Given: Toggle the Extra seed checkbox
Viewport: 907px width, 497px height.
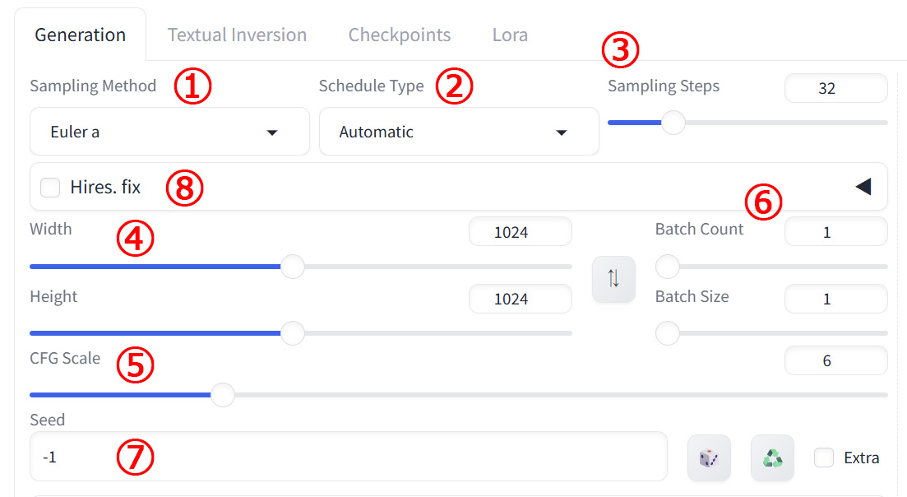Looking at the screenshot, I should click(824, 458).
